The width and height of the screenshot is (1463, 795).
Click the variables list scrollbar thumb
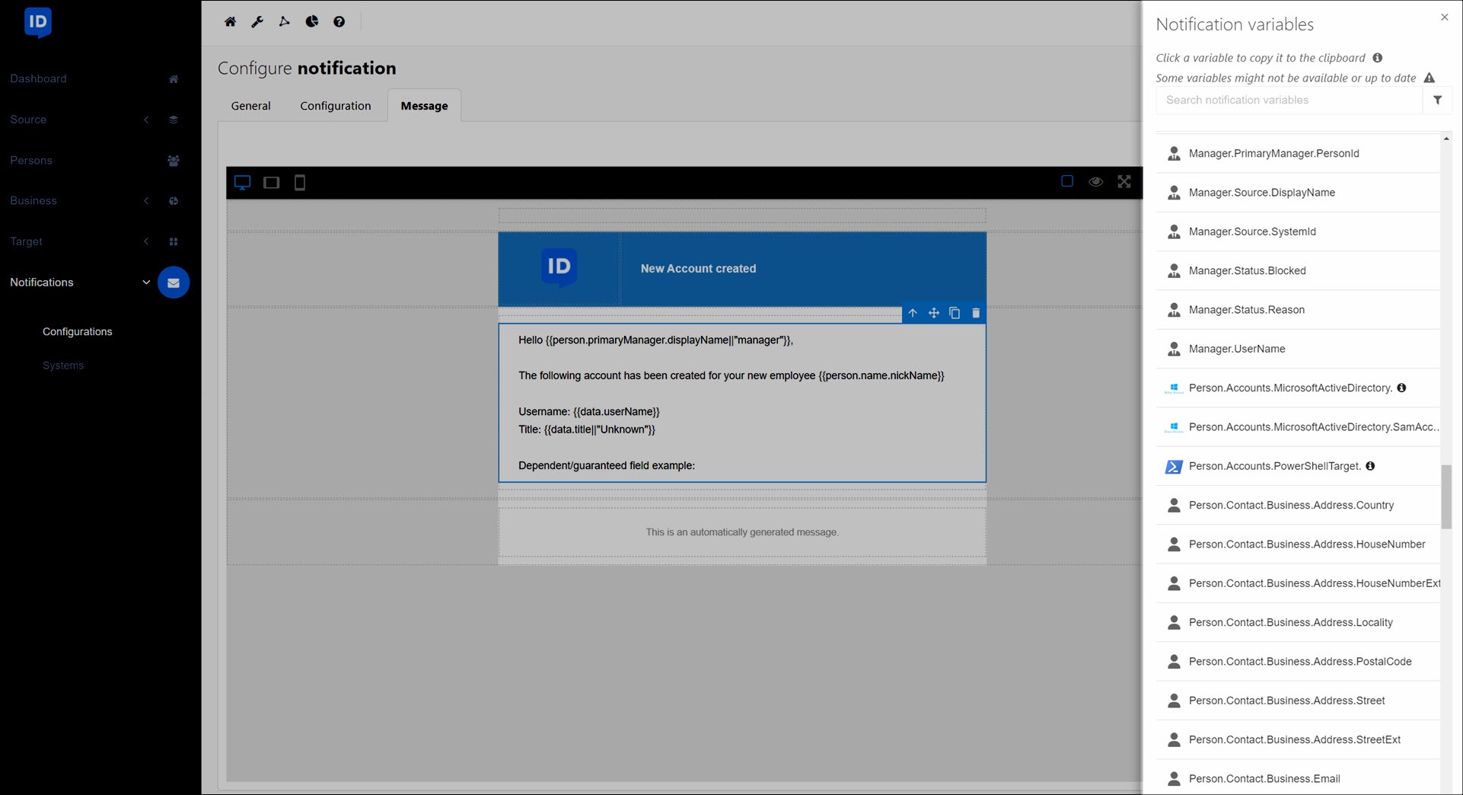(x=1446, y=496)
